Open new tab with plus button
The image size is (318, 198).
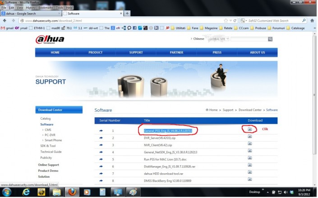click(x=127, y=13)
